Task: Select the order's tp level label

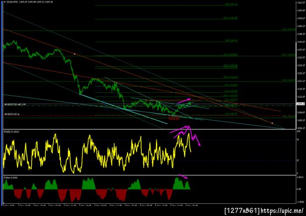Action: point(12,114)
